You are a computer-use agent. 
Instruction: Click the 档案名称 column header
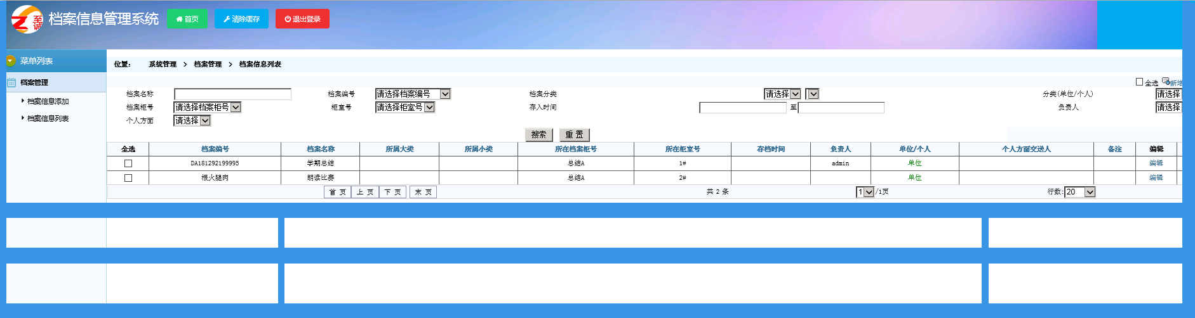[320, 149]
